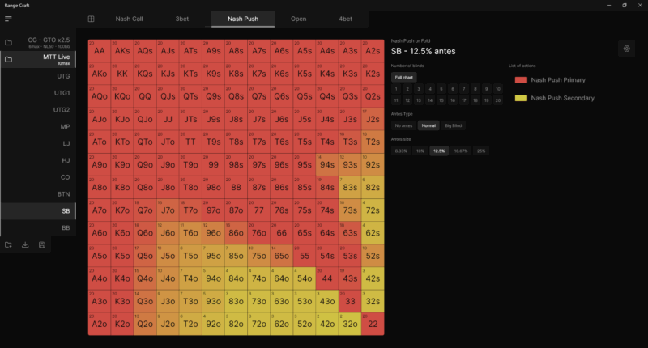The height and width of the screenshot is (348, 648).
Task: Switch to the 3bet tab
Action: (184, 19)
